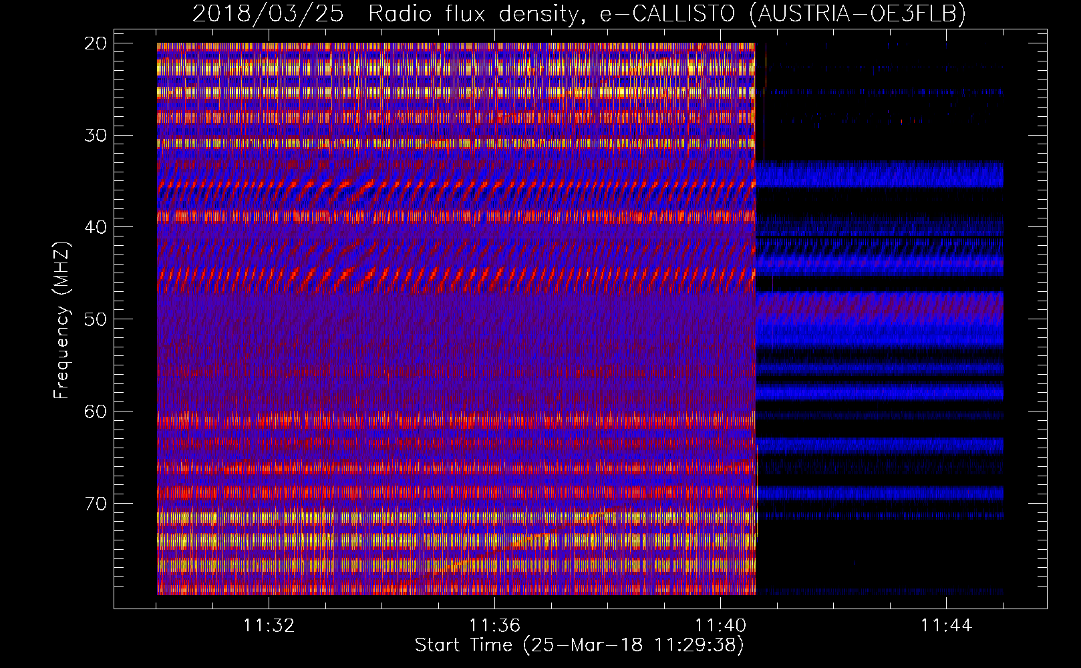
Task: Click the 11:44 time tick label
Action: pos(946,626)
